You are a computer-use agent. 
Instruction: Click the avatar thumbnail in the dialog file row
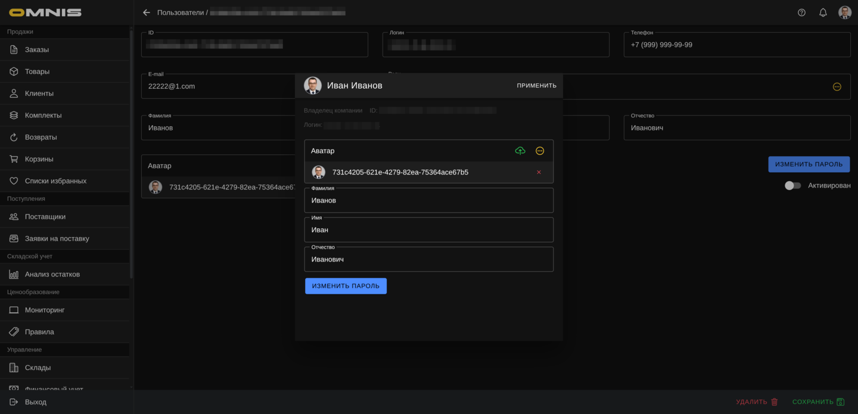click(x=319, y=172)
